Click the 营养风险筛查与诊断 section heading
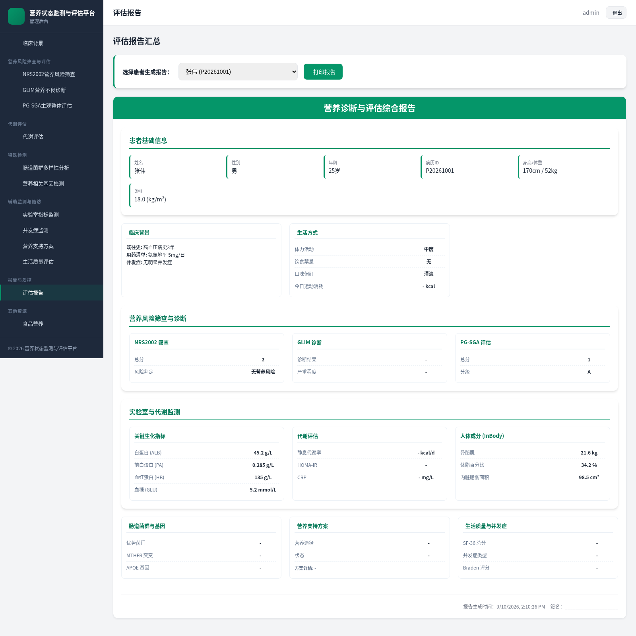Viewport: 636px width, 636px height. (158, 318)
